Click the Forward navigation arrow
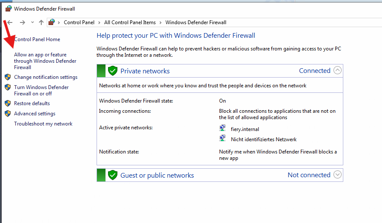 (x=23, y=22)
